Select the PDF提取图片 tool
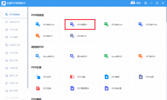Image resolution: width=167 pixels, height=100 pixels. (80, 88)
